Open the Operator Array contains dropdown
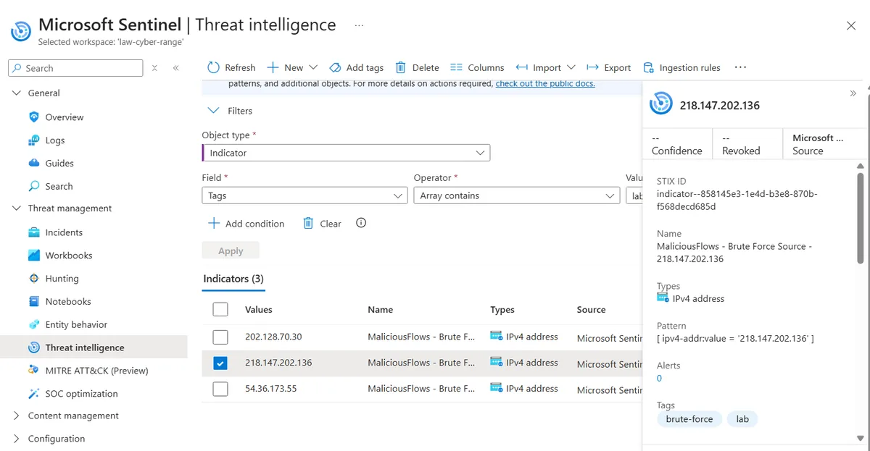The height and width of the screenshot is (451, 870). [x=516, y=195]
